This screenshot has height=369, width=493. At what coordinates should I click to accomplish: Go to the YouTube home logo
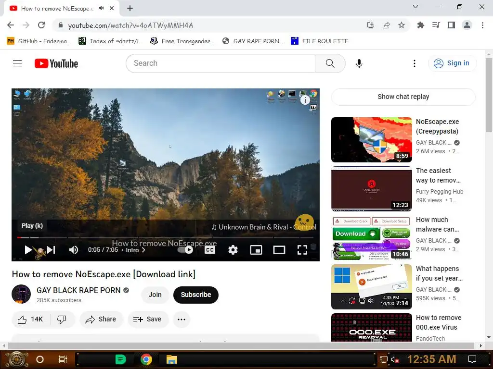coord(56,63)
